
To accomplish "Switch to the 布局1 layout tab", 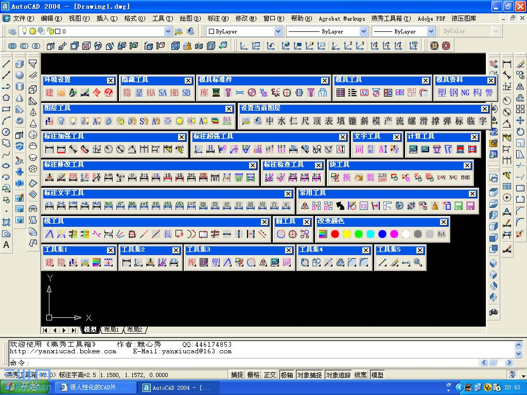I will (111, 330).
